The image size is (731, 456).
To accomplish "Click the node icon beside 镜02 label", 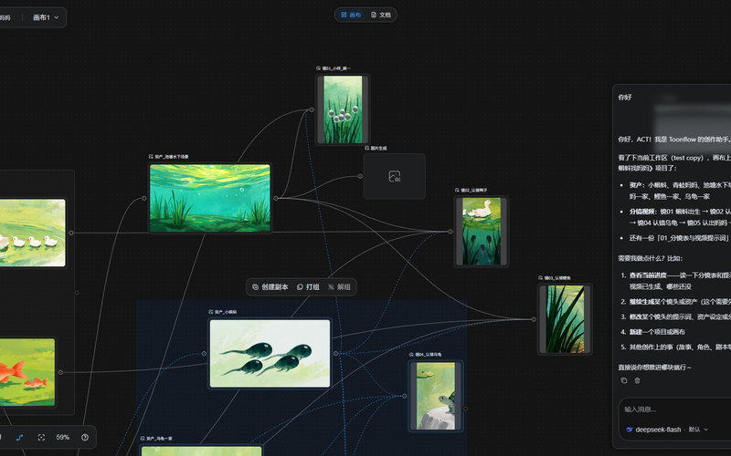I will [458, 190].
